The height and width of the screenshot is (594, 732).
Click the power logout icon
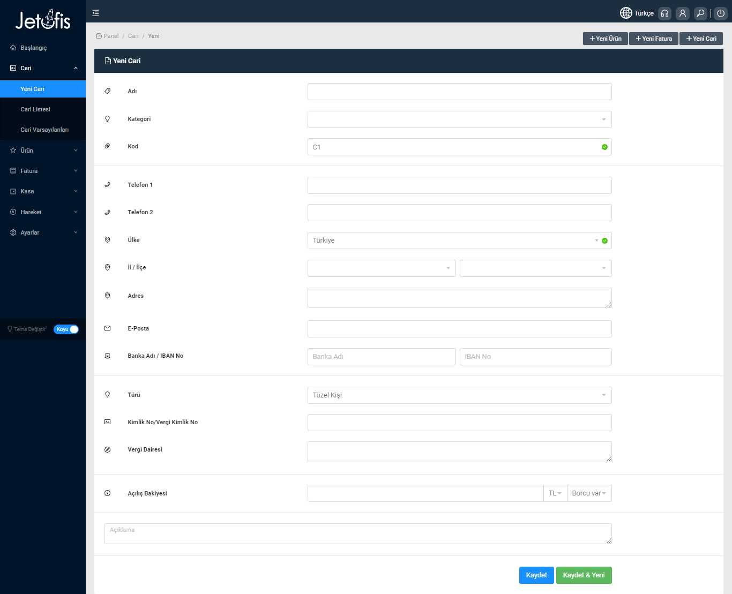[721, 13]
